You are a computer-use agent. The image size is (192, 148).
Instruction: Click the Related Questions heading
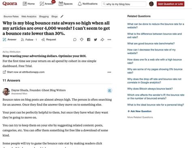(139, 16)
